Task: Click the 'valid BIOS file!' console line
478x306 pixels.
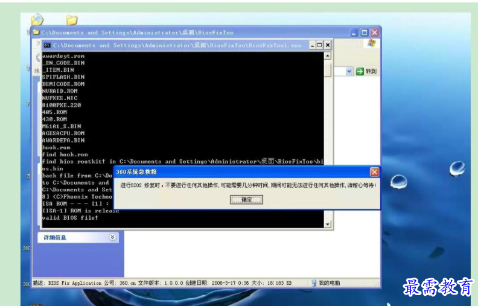Action: [x=70, y=218]
